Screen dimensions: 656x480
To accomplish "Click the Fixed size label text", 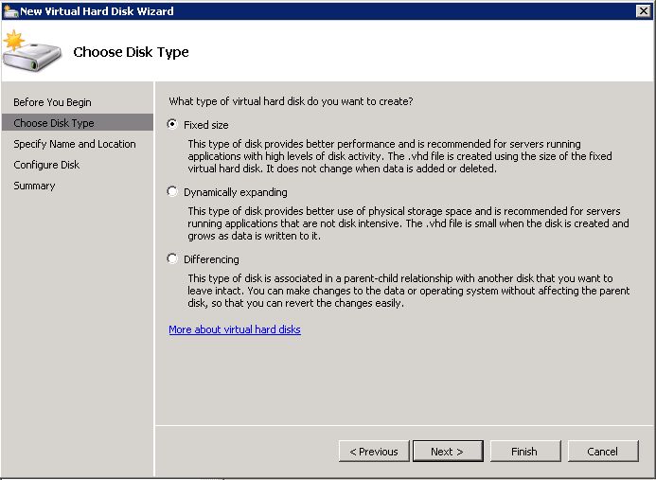I will pos(205,125).
